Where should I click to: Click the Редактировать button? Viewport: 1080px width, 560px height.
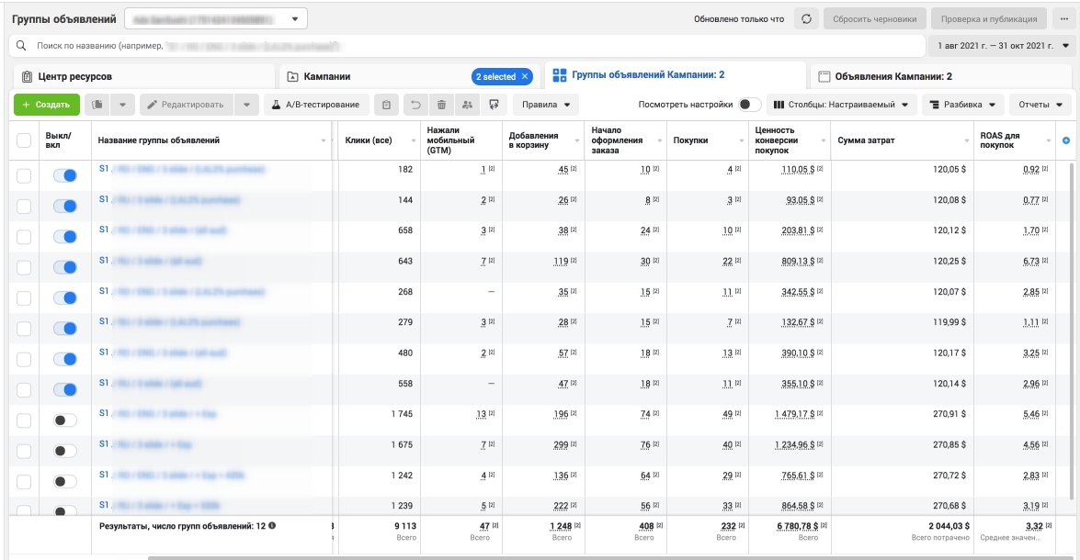(x=186, y=105)
